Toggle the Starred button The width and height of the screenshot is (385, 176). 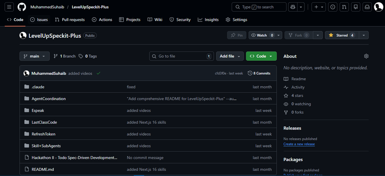342,35
